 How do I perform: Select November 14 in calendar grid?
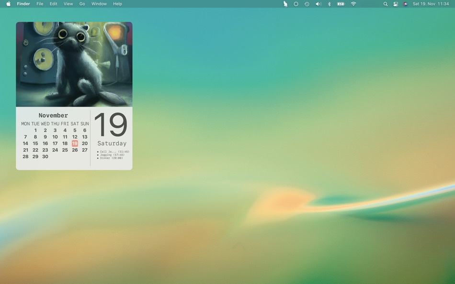25,143
